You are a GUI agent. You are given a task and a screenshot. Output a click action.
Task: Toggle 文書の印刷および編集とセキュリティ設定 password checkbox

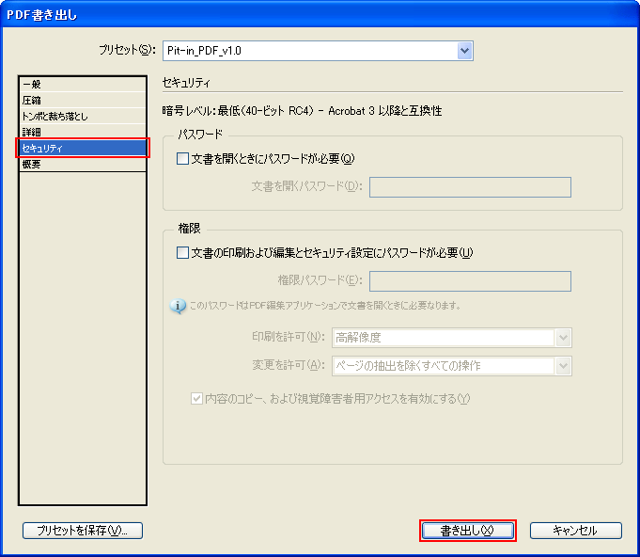[183, 252]
